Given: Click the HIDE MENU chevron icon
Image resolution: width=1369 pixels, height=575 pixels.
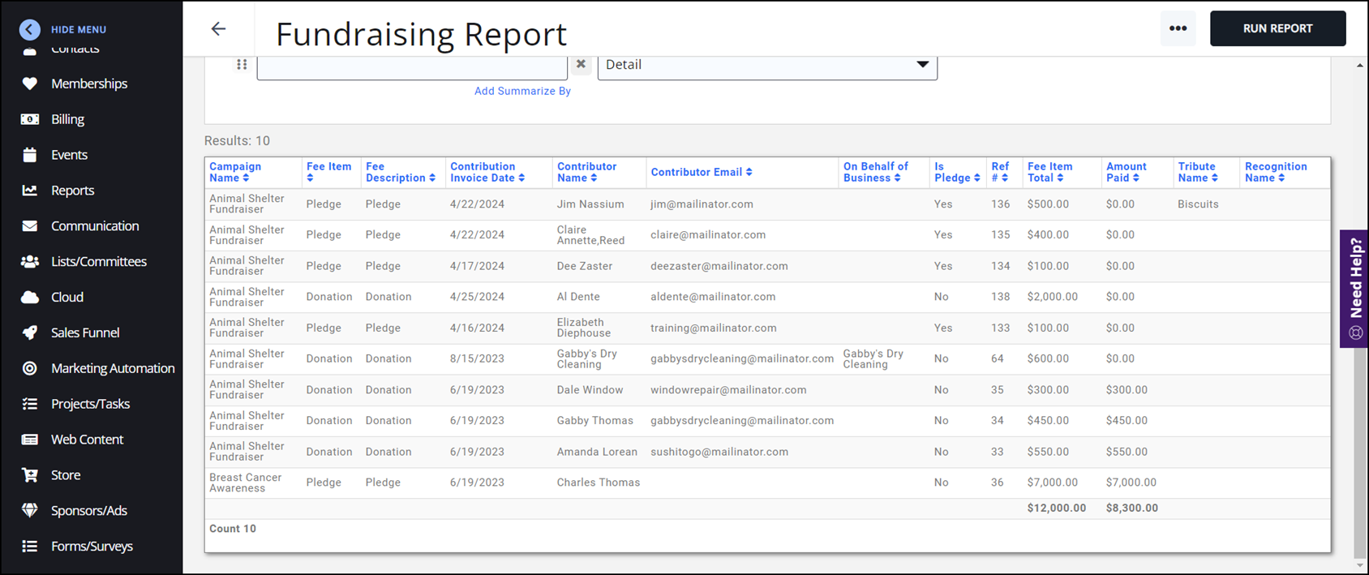Looking at the screenshot, I should (30, 29).
